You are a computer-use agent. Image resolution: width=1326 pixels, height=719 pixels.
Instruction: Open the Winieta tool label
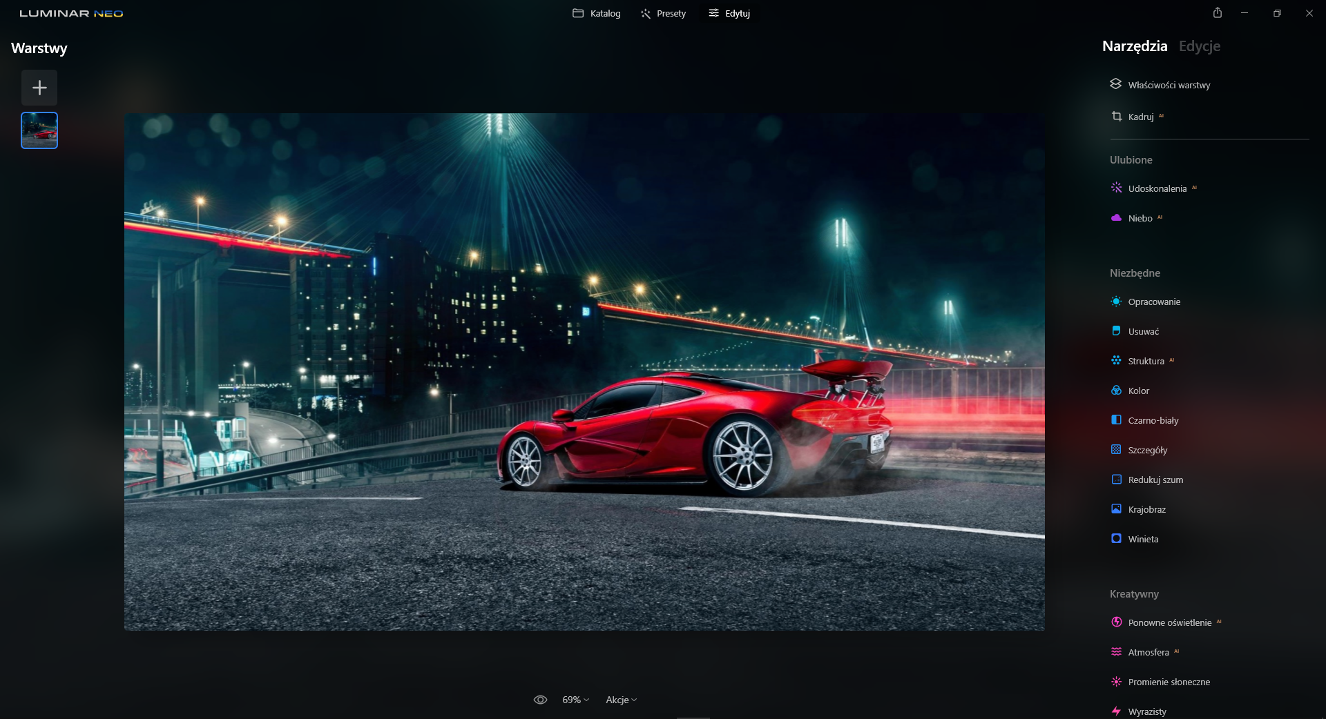pyautogui.click(x=1143, y=539)
